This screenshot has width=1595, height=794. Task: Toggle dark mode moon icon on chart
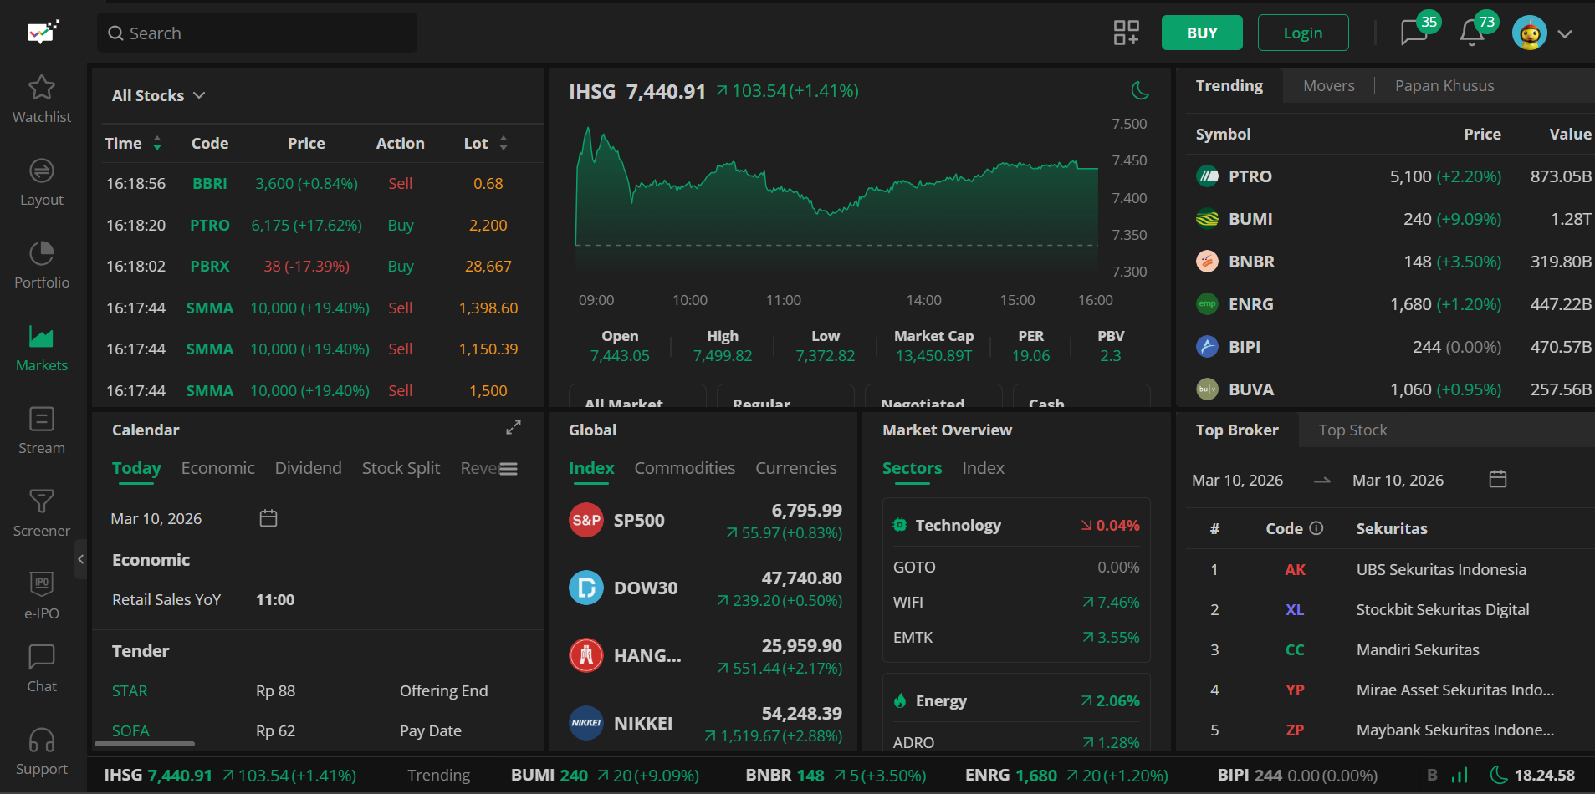click(x=1140, y=90)
